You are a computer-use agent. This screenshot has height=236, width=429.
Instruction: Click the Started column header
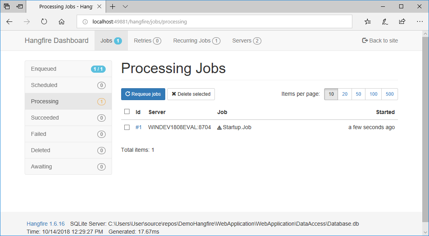(x=385, y=112)
